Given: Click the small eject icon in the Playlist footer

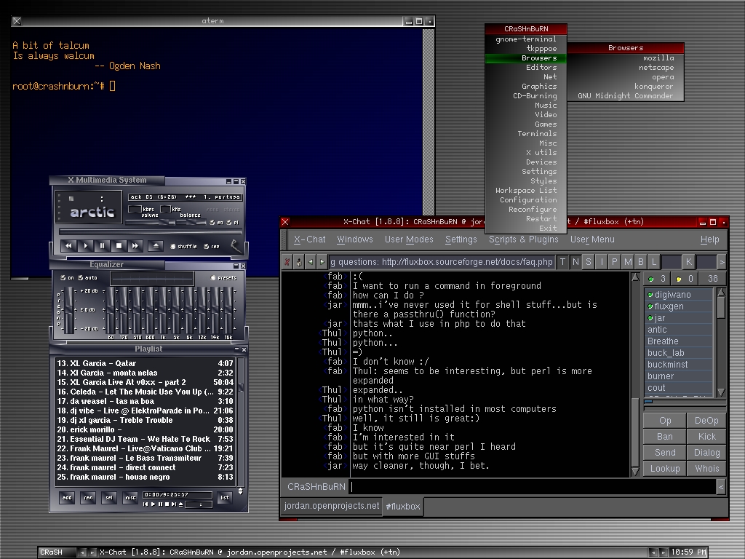Looking at the screenshot, I should [x=180, y=504].
